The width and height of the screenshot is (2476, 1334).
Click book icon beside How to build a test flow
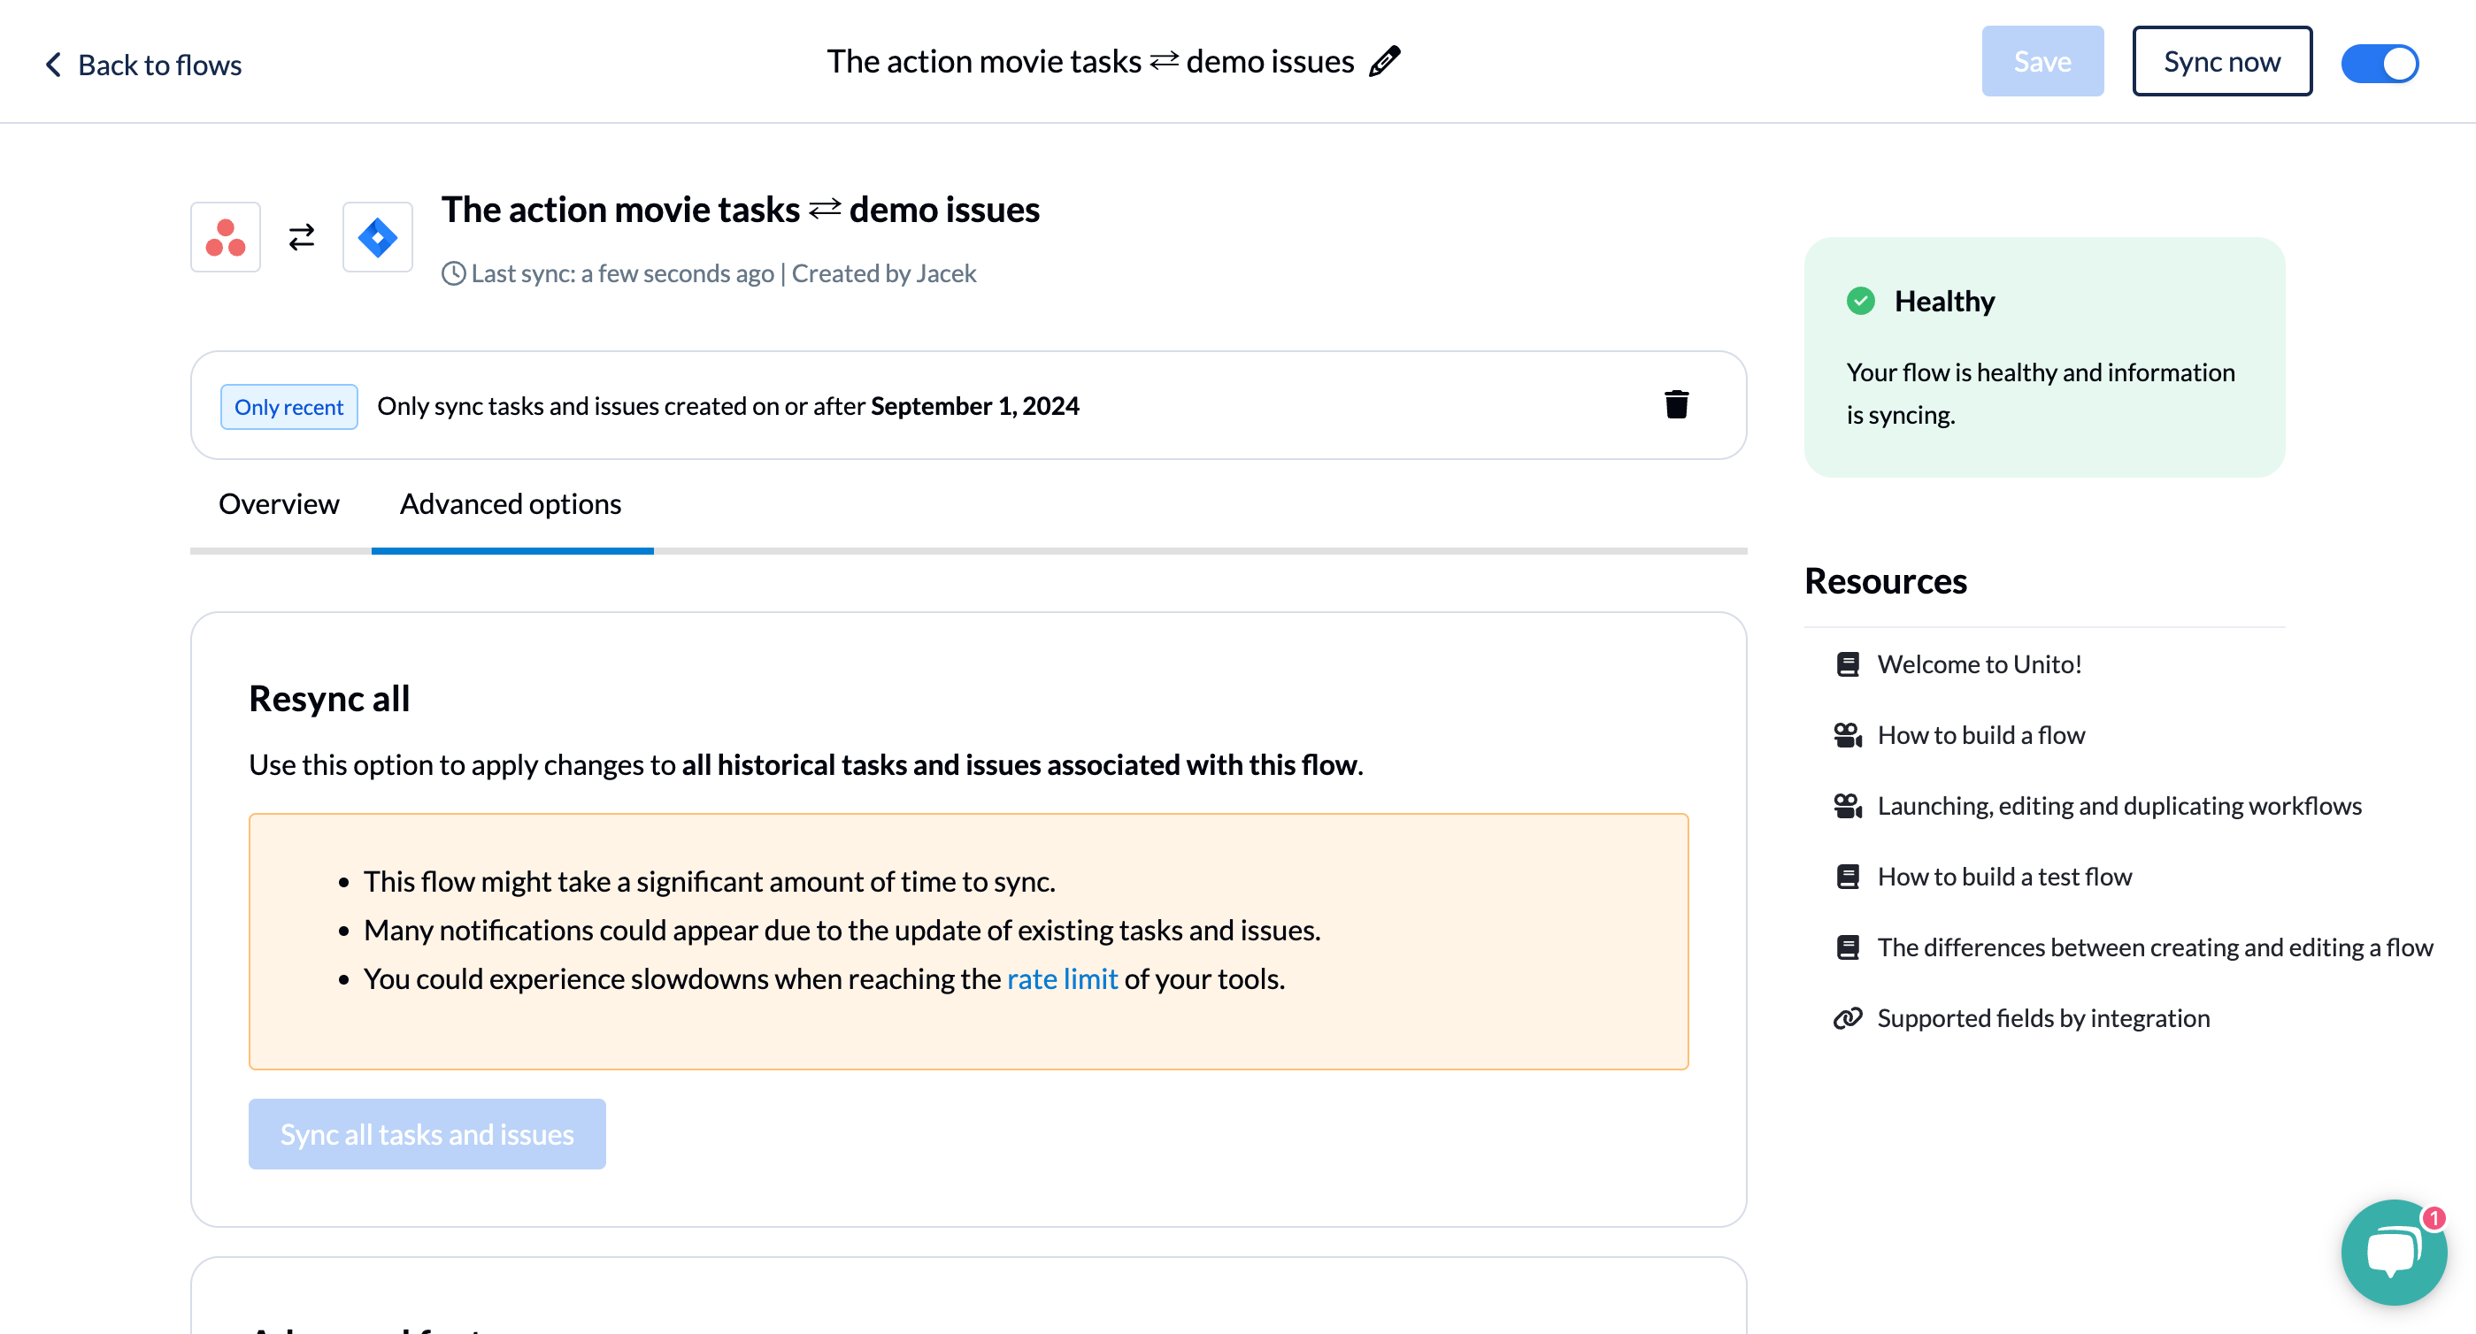point(1848,877)
